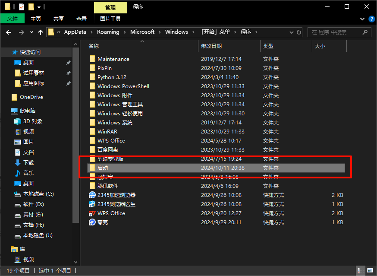Open 本地磁盘 (C:) in sidebar

click(38, 194)
